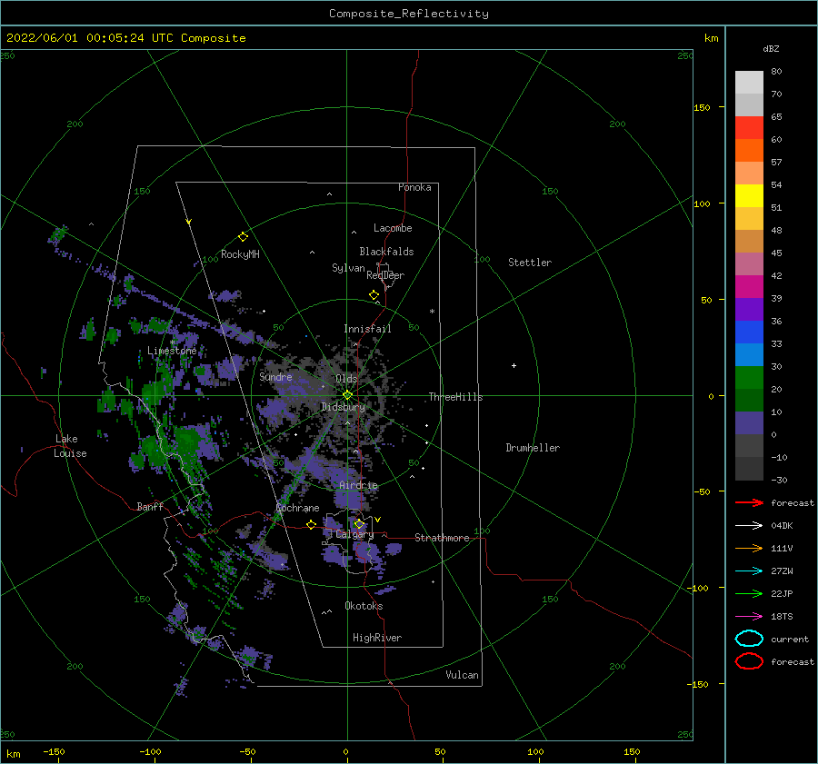
Task: Click the cyan 27ZW arrow icon
Action: tap(749, 571)
